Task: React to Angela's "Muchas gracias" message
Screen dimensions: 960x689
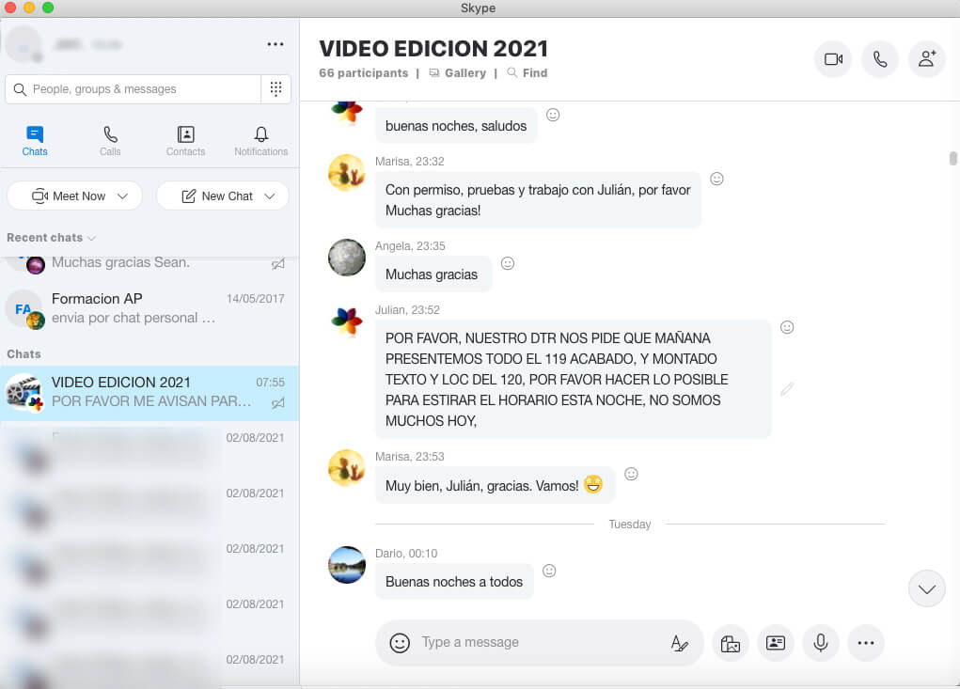Action: (x=508, y=263)
